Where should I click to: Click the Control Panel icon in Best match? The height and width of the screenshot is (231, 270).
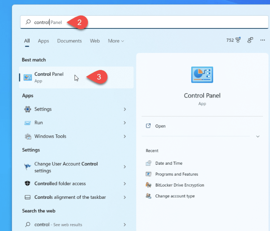[28, 77]
